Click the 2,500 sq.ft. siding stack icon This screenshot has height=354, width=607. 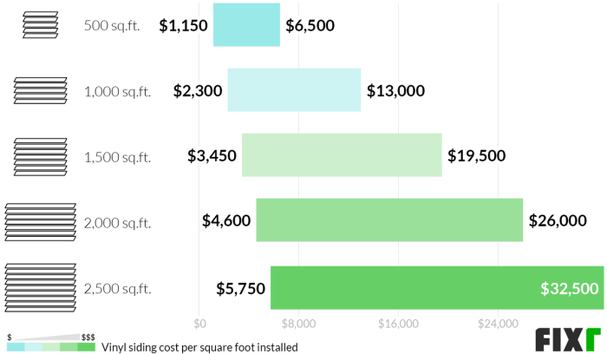point(41,287)
